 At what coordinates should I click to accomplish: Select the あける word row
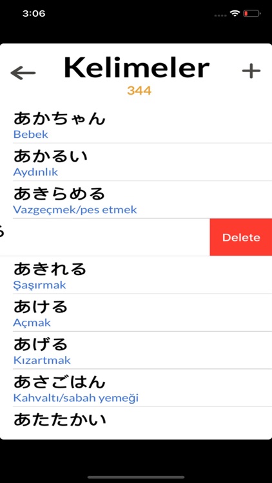(x=136, y=312)
